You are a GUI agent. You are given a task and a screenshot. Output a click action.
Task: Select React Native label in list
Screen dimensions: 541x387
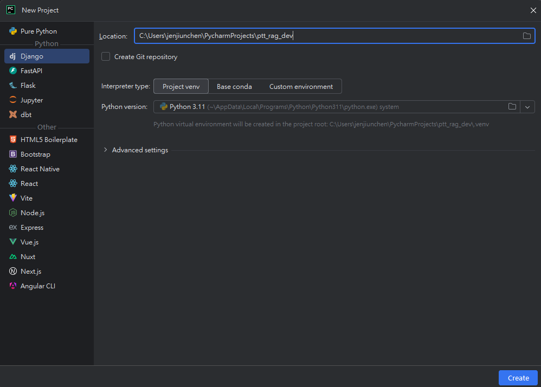pos(40,169)
